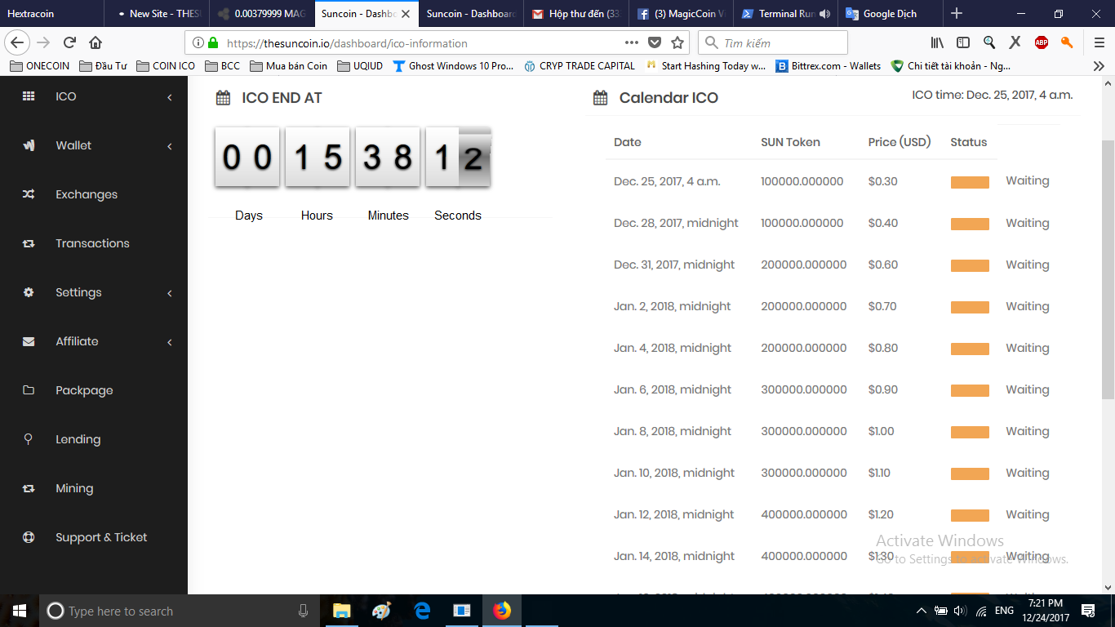Click the Wallet icon in the sidebar

click(29, 145)
